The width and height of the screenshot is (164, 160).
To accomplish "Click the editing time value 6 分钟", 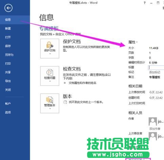I will click(153, 63).
